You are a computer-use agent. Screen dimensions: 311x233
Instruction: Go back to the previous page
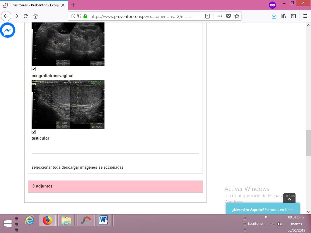[6, 16]
